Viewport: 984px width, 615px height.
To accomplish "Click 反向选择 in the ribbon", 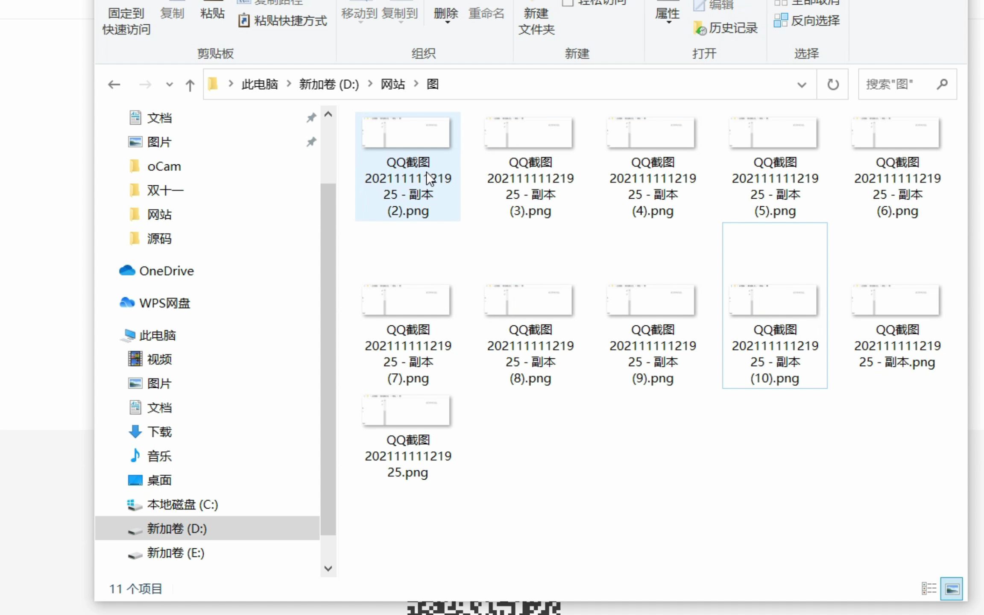I will click(807, 20).
